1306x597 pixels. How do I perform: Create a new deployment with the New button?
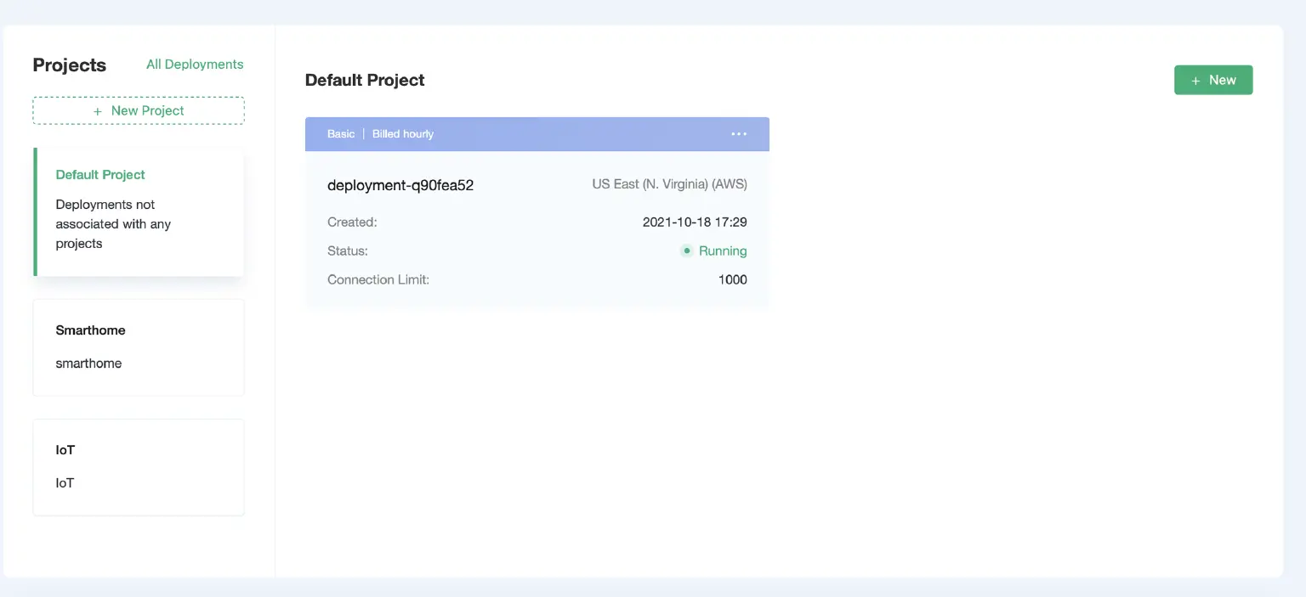1213,79
